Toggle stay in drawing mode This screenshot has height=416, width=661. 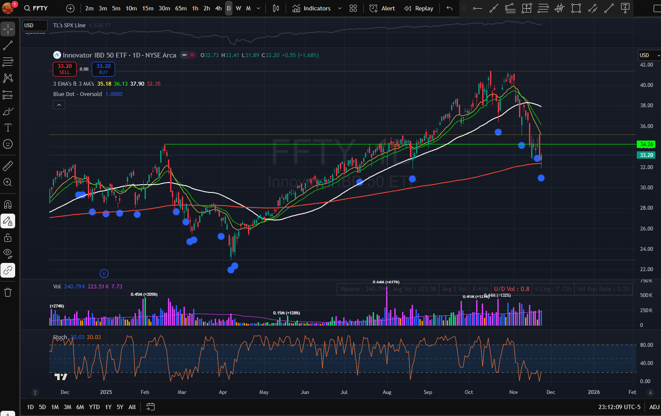click(8, 221)
